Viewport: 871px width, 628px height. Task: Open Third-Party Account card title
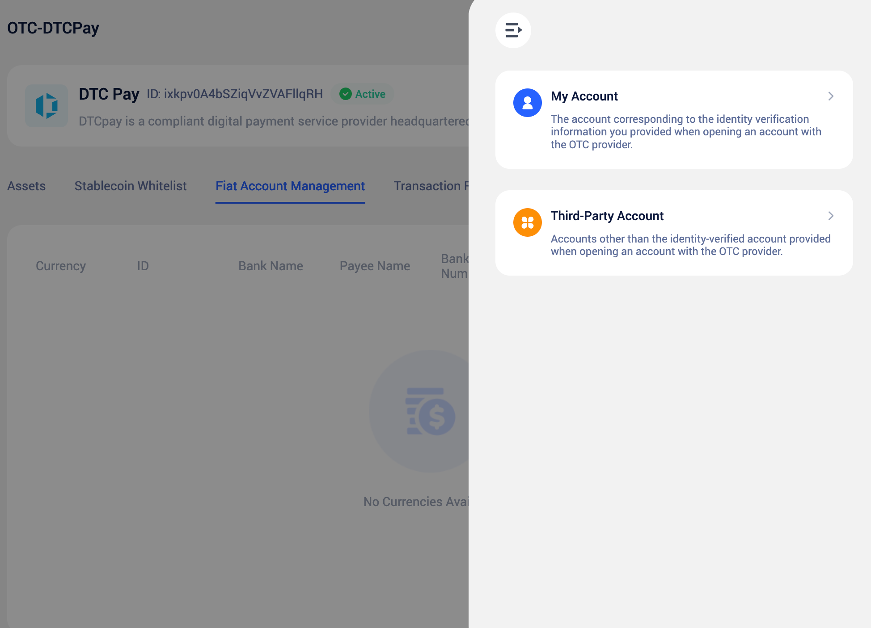tap(607, 216)
